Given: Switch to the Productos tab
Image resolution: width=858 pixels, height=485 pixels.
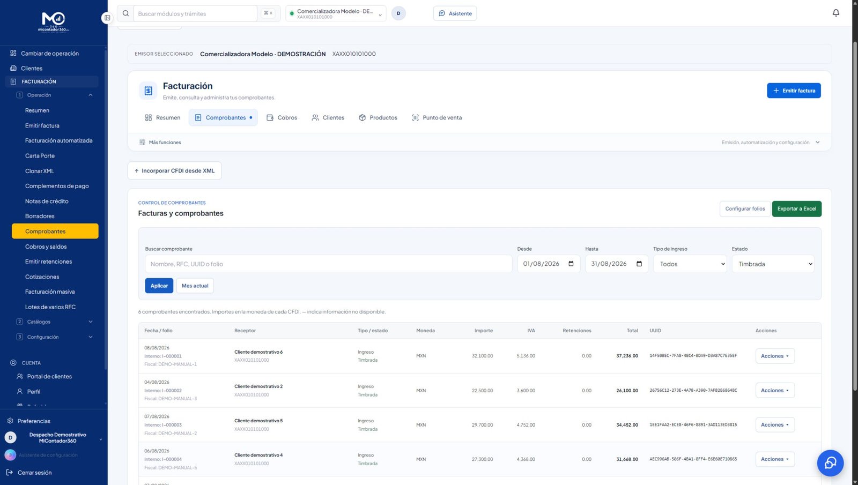Looking at the screenshot, I should [378, 117].
